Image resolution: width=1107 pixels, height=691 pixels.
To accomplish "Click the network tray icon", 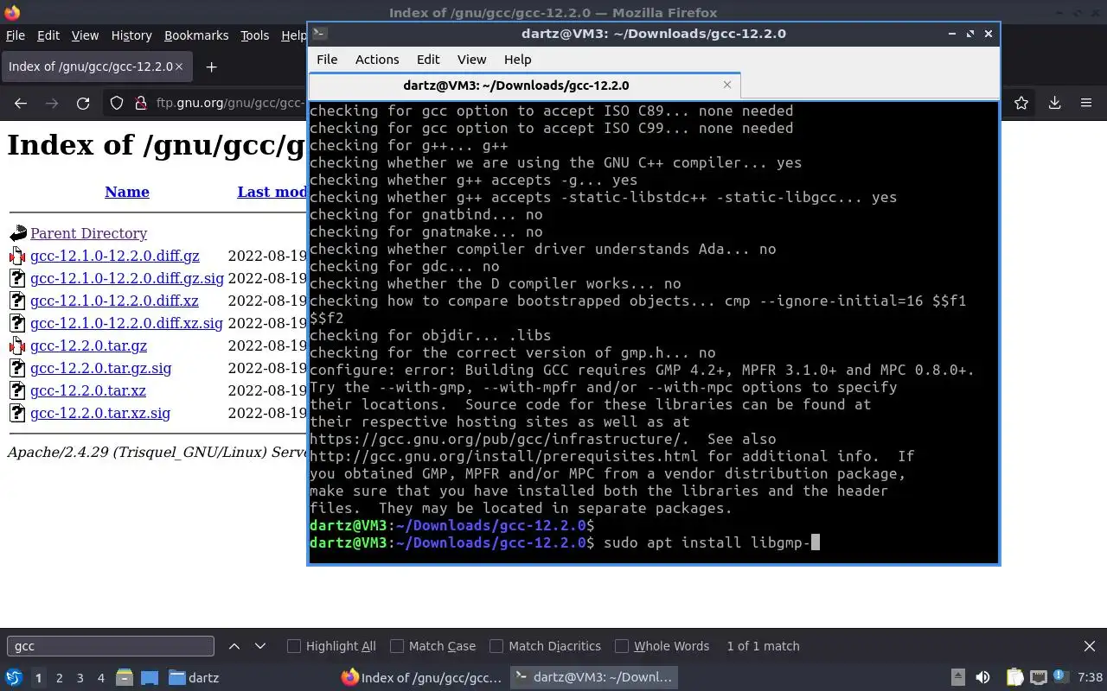I will pos(1038,678).
